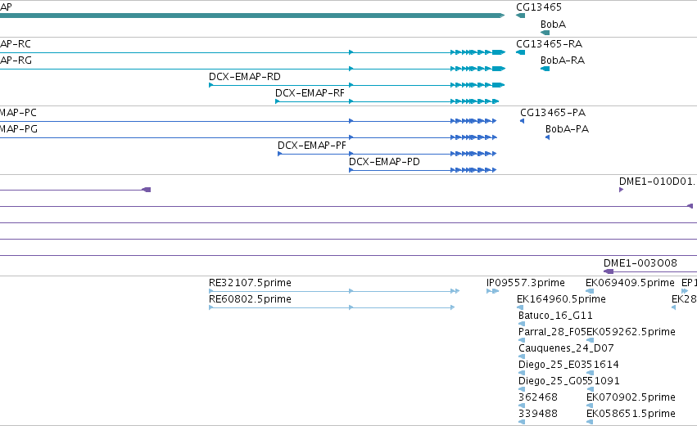The height and width of the screenshot is (426, 697).
Task: Select the RE60802.5prime EST label
Action: point(250,299)
